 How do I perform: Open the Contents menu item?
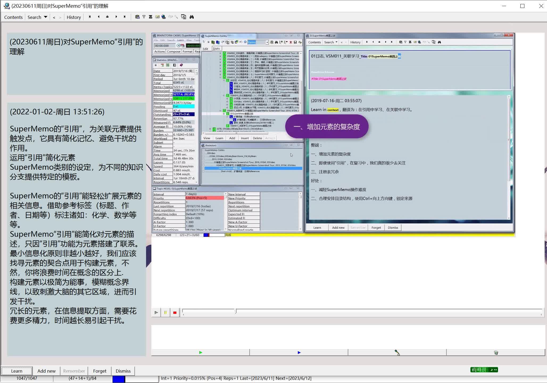pyautogui.click(x=13, y=17)
